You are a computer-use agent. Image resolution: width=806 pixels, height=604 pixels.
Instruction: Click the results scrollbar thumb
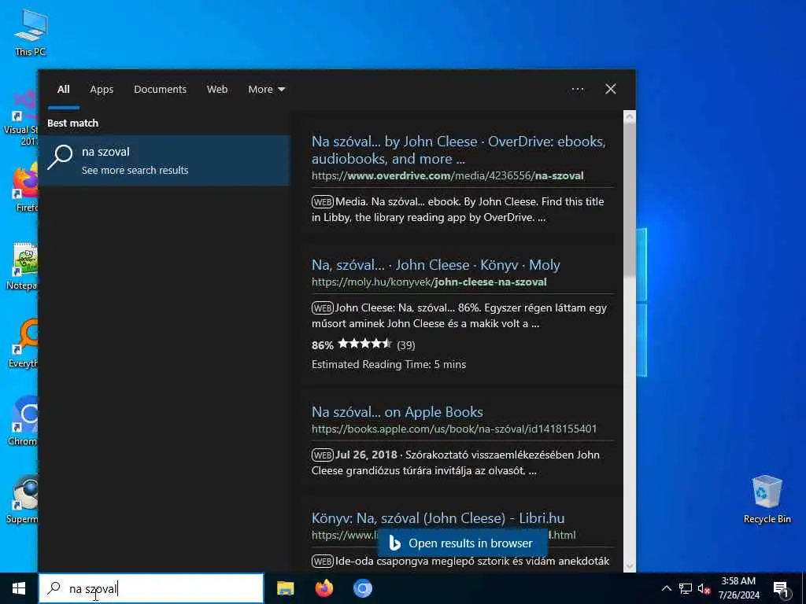(629, 201)
